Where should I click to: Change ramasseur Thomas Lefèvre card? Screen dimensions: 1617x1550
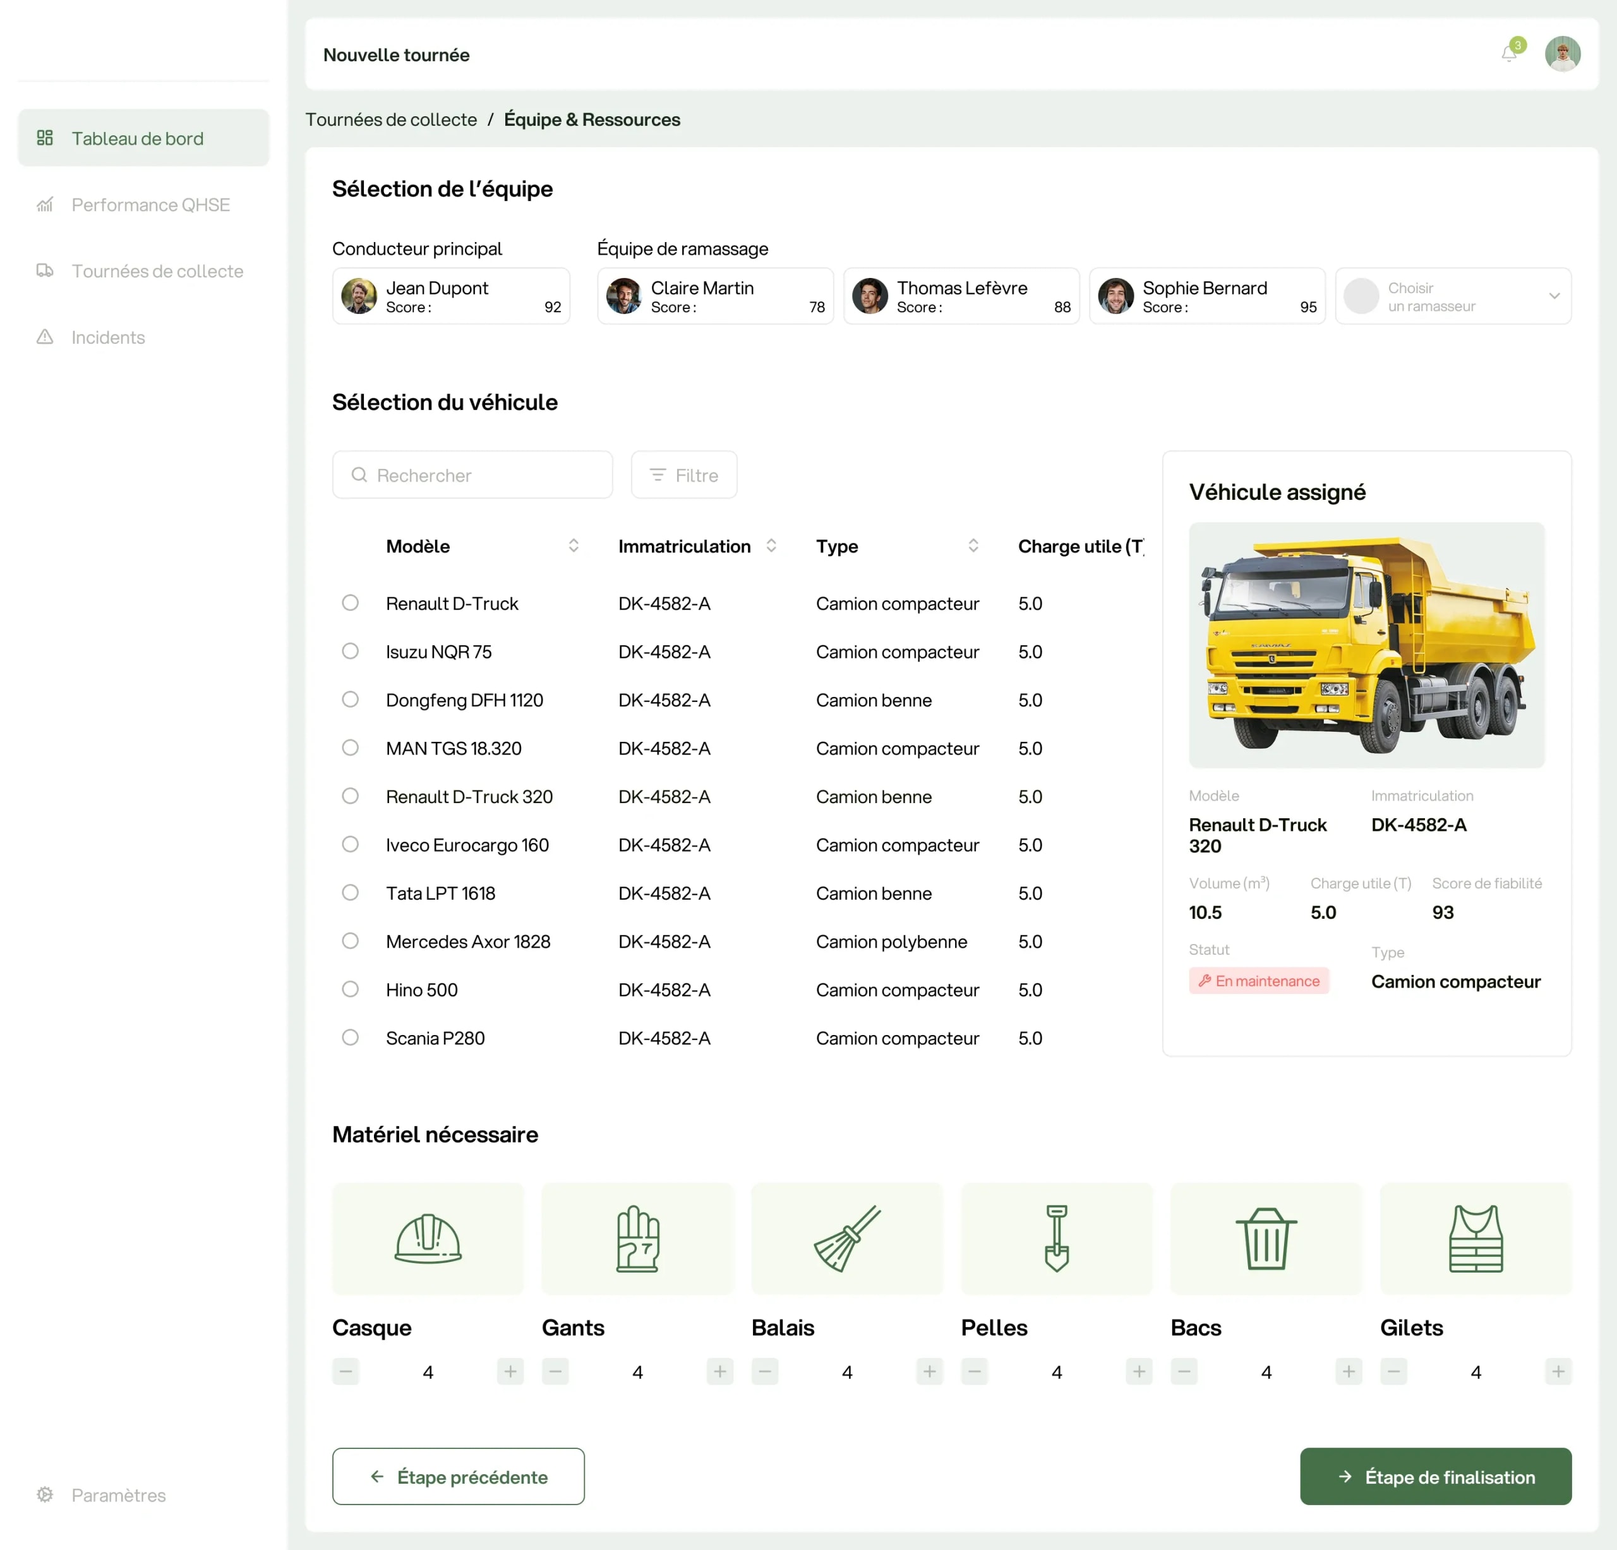click(961, 296)
